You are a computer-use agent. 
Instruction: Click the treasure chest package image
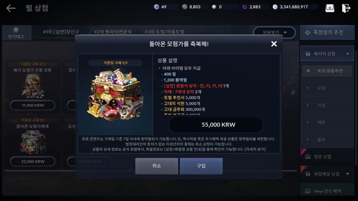point(115,95)
